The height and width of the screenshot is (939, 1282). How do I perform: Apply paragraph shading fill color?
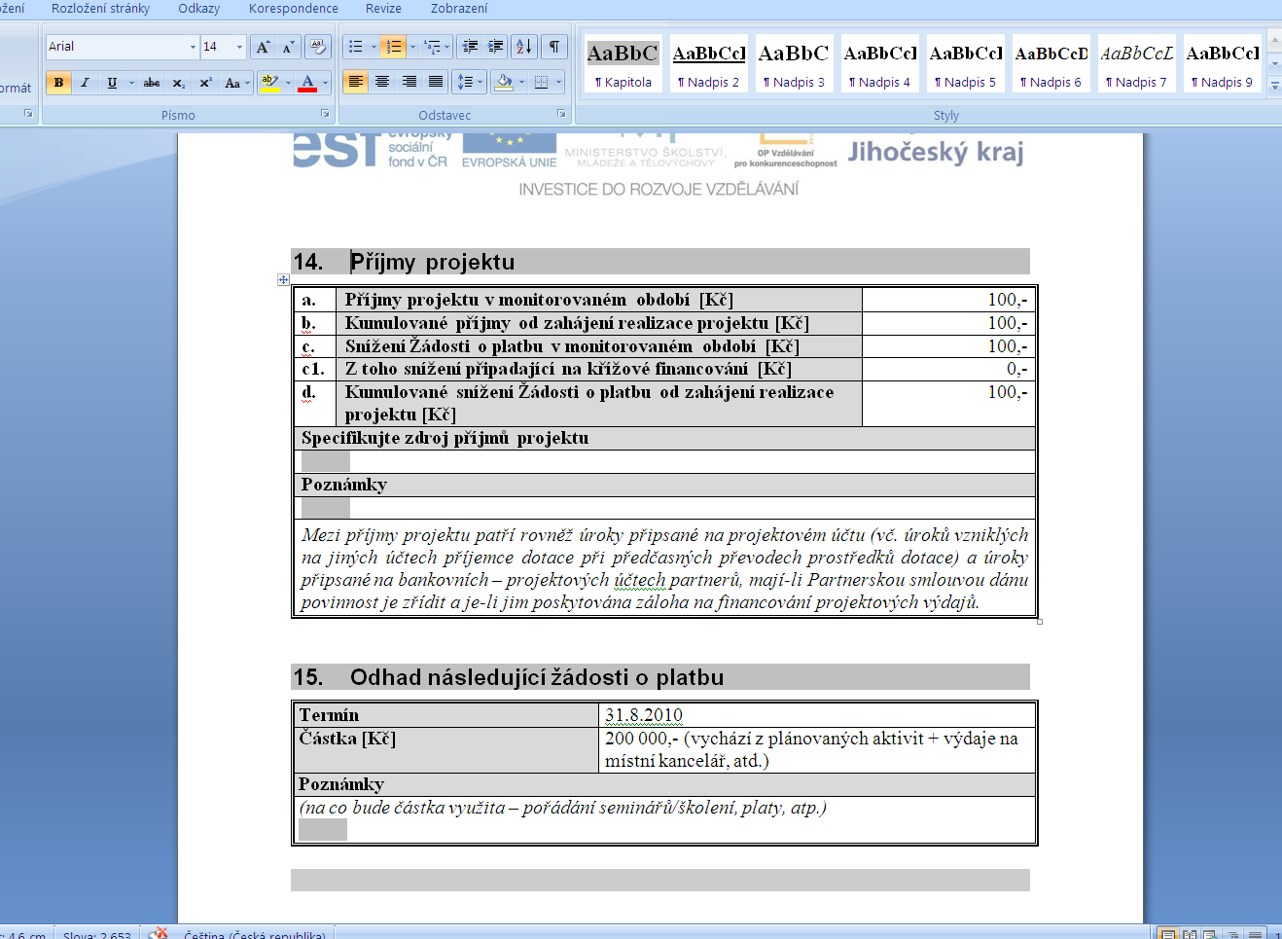coord(504,83)
